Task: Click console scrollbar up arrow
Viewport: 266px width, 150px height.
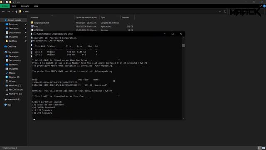Action: [183, 38]
